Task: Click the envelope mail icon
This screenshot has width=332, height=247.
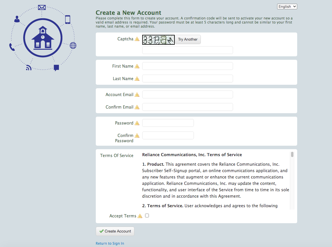Action: pyautogui.click(x=42, y=7)
